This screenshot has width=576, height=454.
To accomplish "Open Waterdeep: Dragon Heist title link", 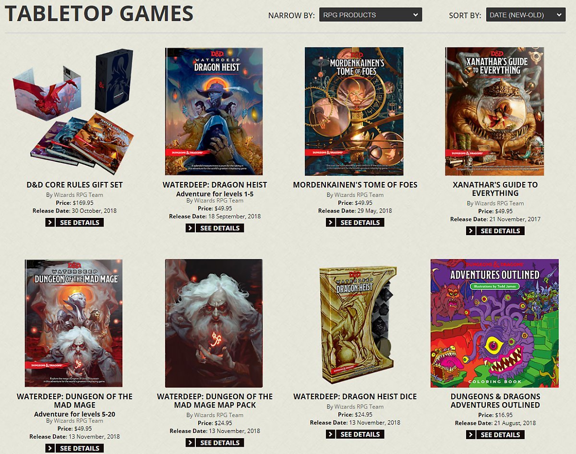I will pyautogui.click(x=215, y=185).
